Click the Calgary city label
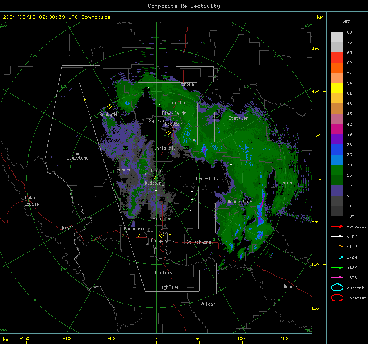Screen dimensions: 368x344 159,241
